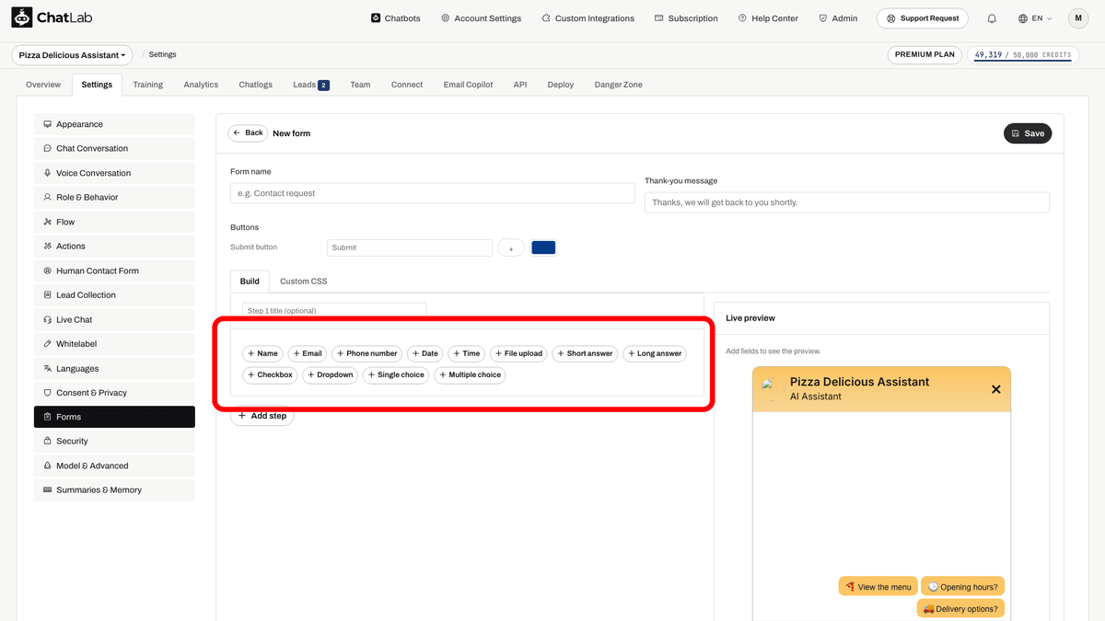
Task: Open the Security sidebar section
Action: click(114, 442)
